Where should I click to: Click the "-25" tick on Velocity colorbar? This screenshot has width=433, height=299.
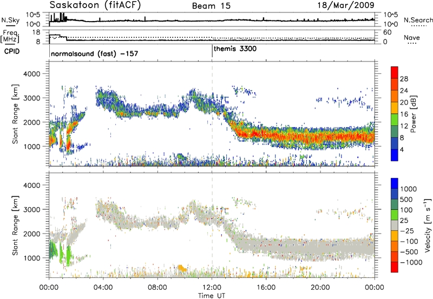[x=407, y=231]
